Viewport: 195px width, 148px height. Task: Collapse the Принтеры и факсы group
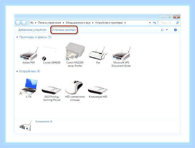tap(17, 37)
